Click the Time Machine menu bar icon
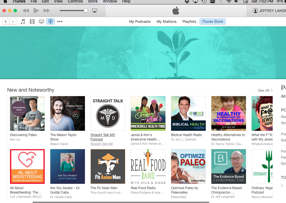The image size is (286, 203). point(204,1)
